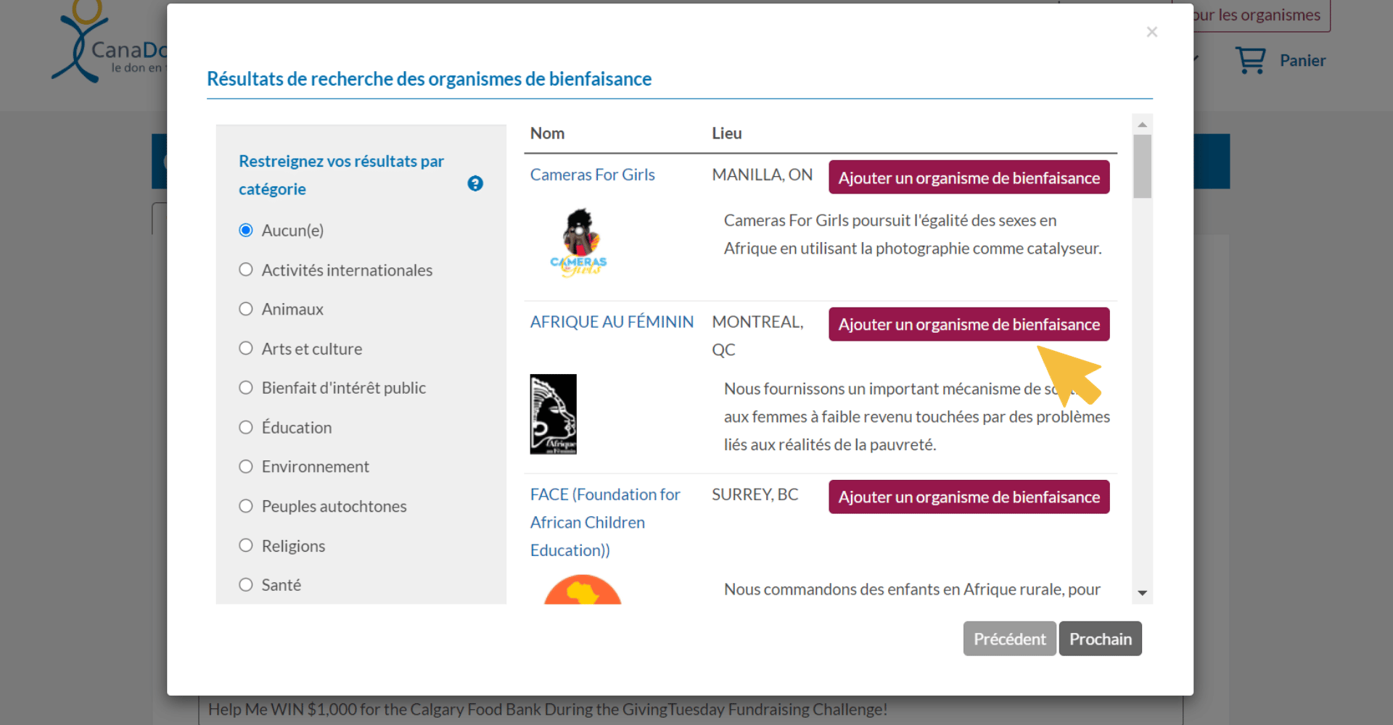Select the Santé category radio button
The height and width of the screenshot is (725, 1393).
[x=246, y=585]
